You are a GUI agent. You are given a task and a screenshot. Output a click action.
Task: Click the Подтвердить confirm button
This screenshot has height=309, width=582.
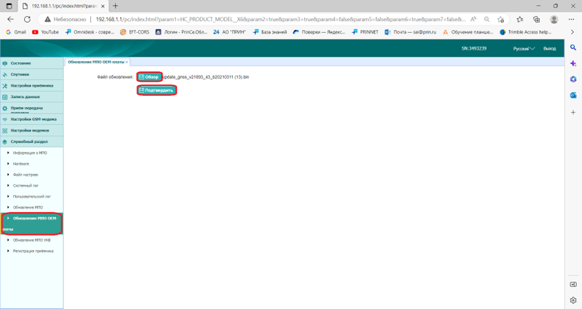coord(156,90)
